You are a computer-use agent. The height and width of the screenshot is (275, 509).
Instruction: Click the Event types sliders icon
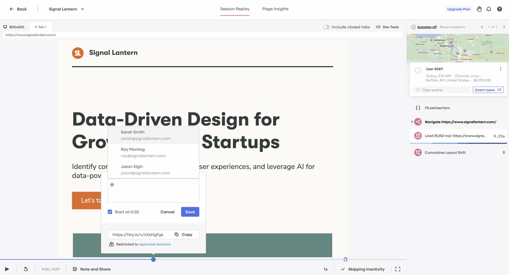coord(499,90)
